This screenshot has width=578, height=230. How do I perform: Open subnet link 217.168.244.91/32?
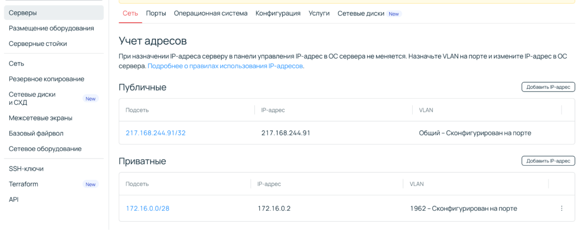click(x=155, y=133)
